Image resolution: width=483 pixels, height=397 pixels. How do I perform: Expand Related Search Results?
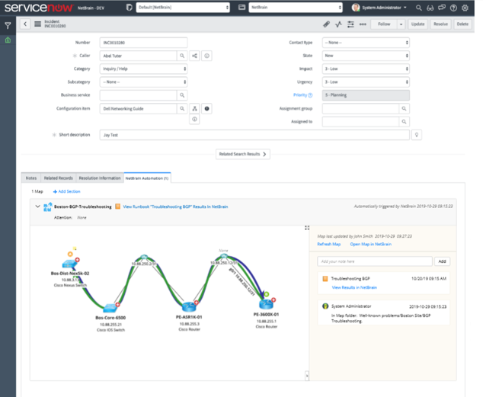(x=243, y=154)
